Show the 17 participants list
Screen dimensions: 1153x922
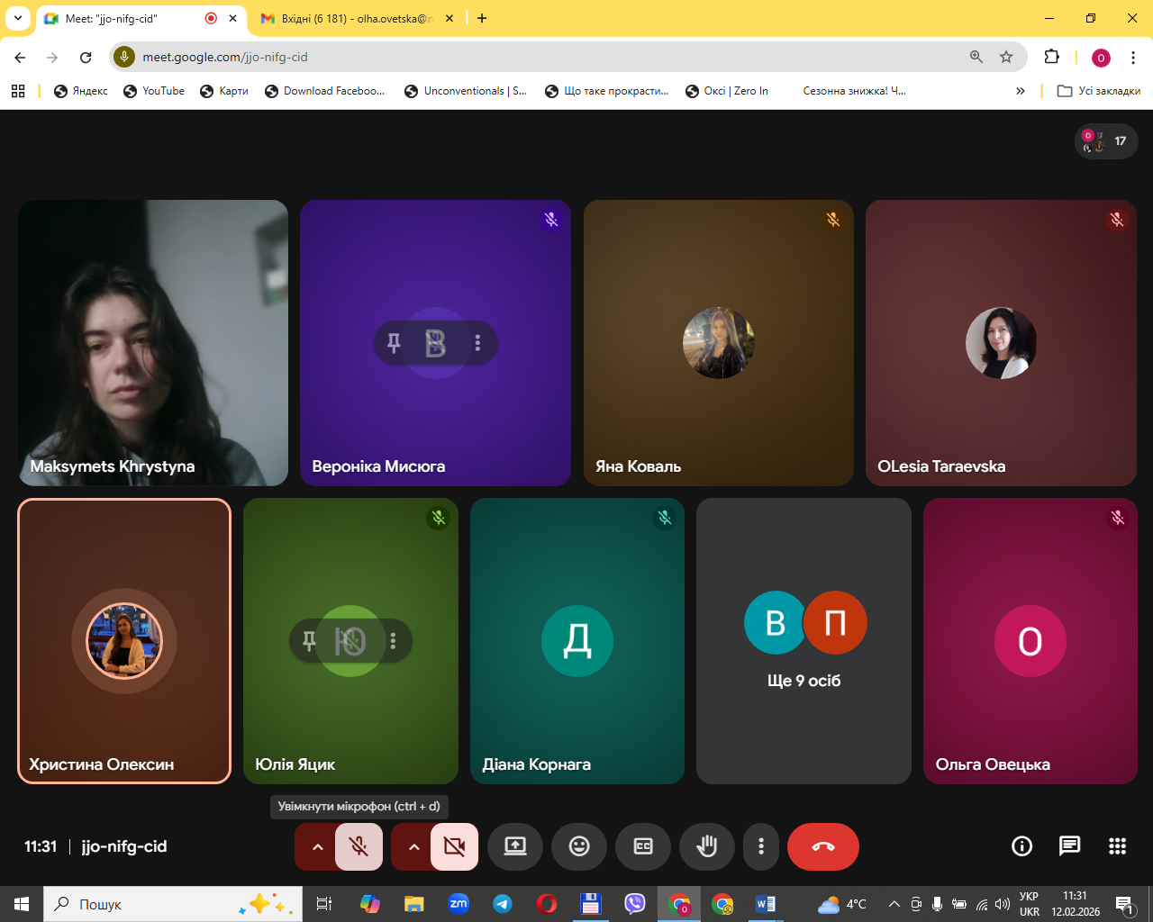(1106, 141)
